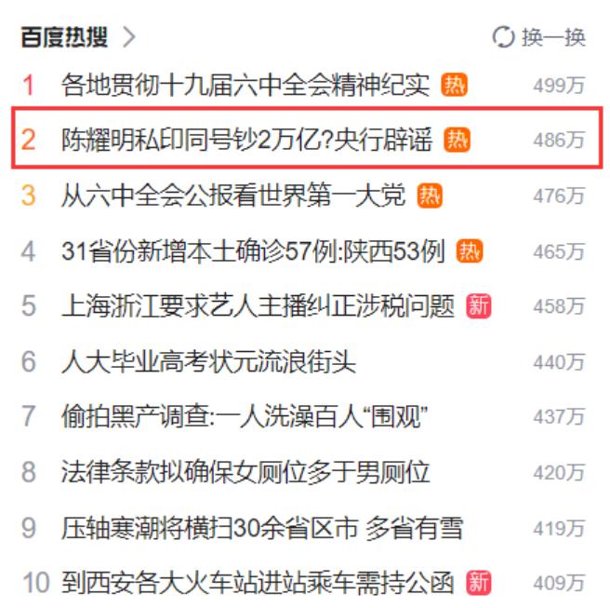Open 到西安各大火车站进站乘车需持公函
610x608 pixels.
(258, 583)
